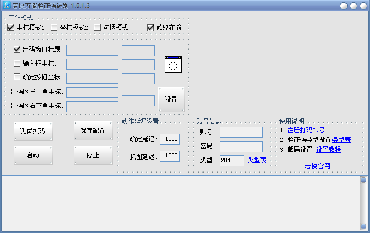Screen dimensions: 370x233
Task: Click 类型 field showing 2040
Action: click(x=232, y=161)
